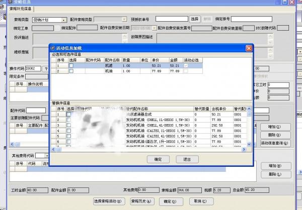Open the 配件索赔类别 dropdown
302x210 pixels.
[124, 20]
